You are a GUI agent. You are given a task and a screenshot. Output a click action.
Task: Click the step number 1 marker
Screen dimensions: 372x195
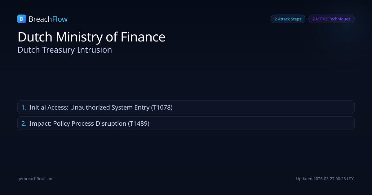tap(24, 107)
